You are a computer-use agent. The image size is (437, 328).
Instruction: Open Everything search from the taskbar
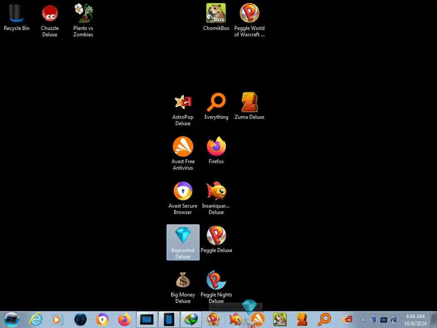click(x=324, y=319)
